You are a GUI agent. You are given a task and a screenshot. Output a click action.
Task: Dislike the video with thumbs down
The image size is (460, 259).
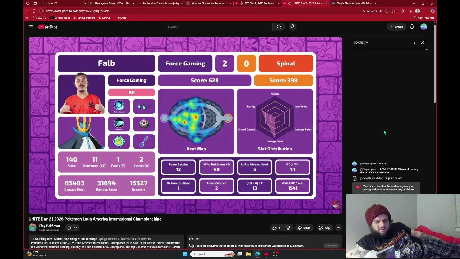coord(288,228)
